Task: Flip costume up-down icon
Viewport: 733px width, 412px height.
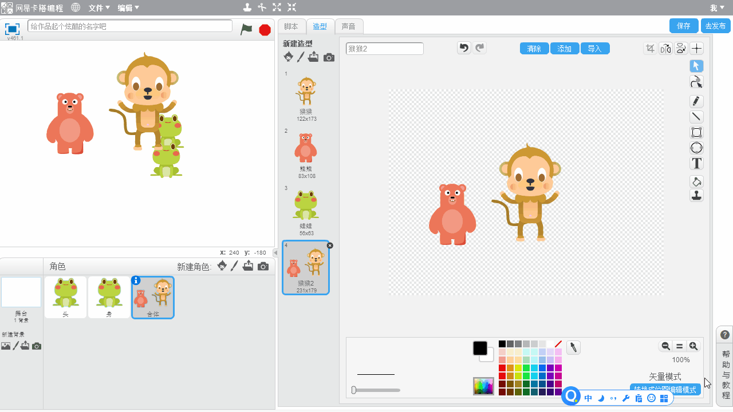Action: tap(681, 49)
